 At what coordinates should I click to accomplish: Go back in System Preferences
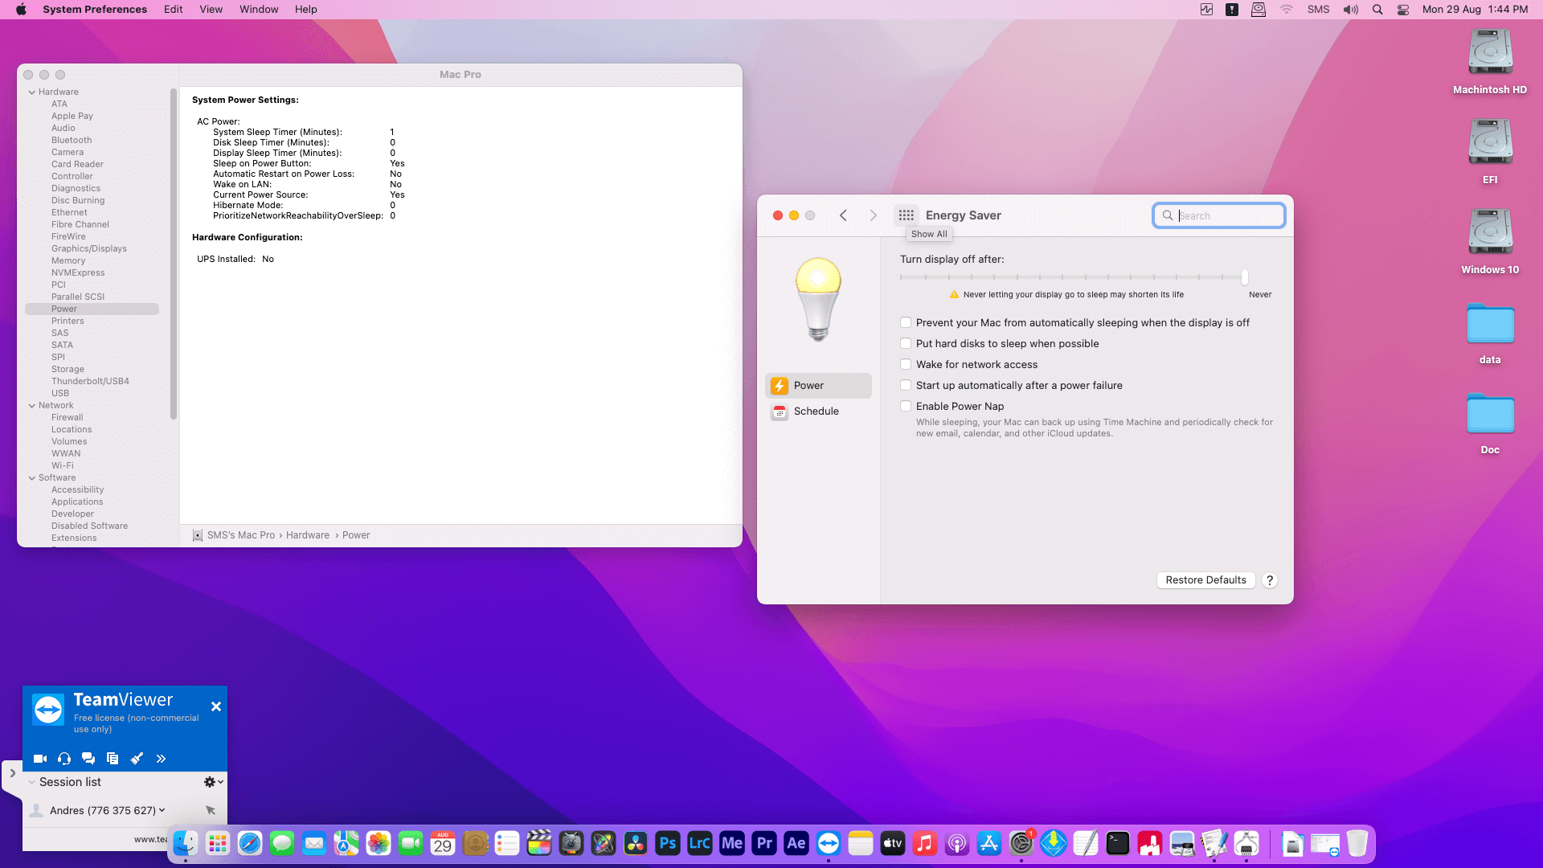843,215
